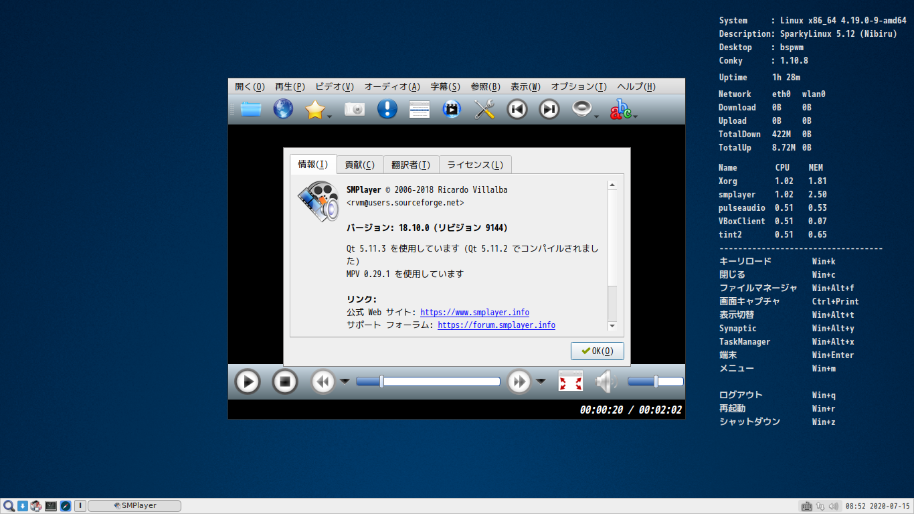
Task: Open URL using the globe icon
Action: click(x=283, y=109)
